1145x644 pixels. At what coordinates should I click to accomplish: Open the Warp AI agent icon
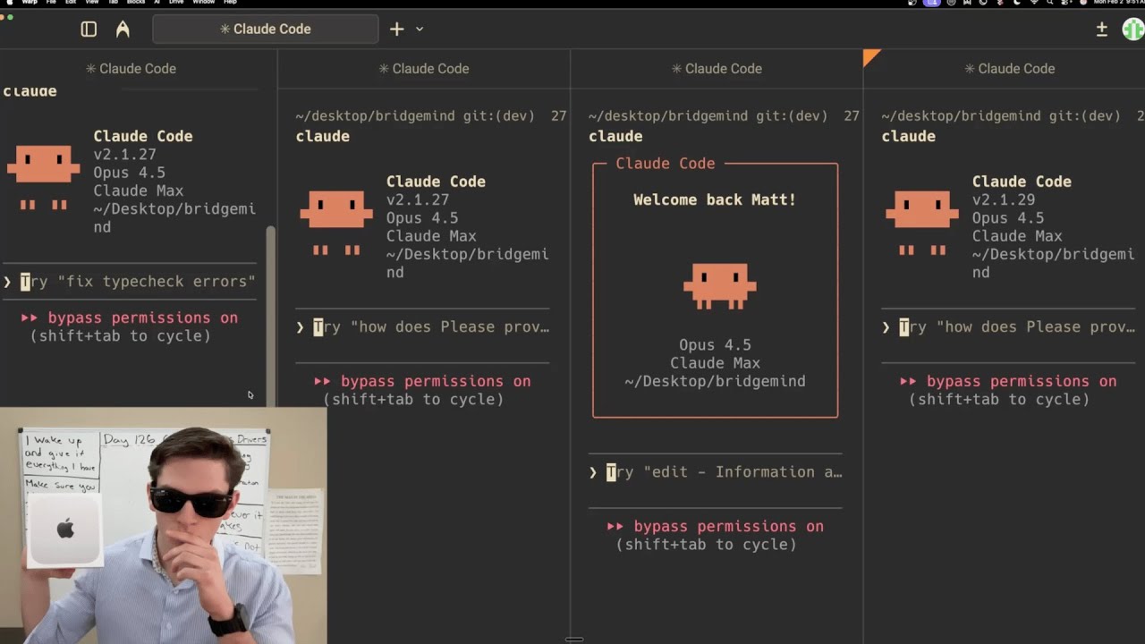point(123,29)
